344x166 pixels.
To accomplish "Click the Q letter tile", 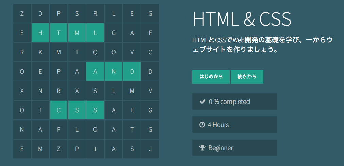I will (x=95, y=52).
